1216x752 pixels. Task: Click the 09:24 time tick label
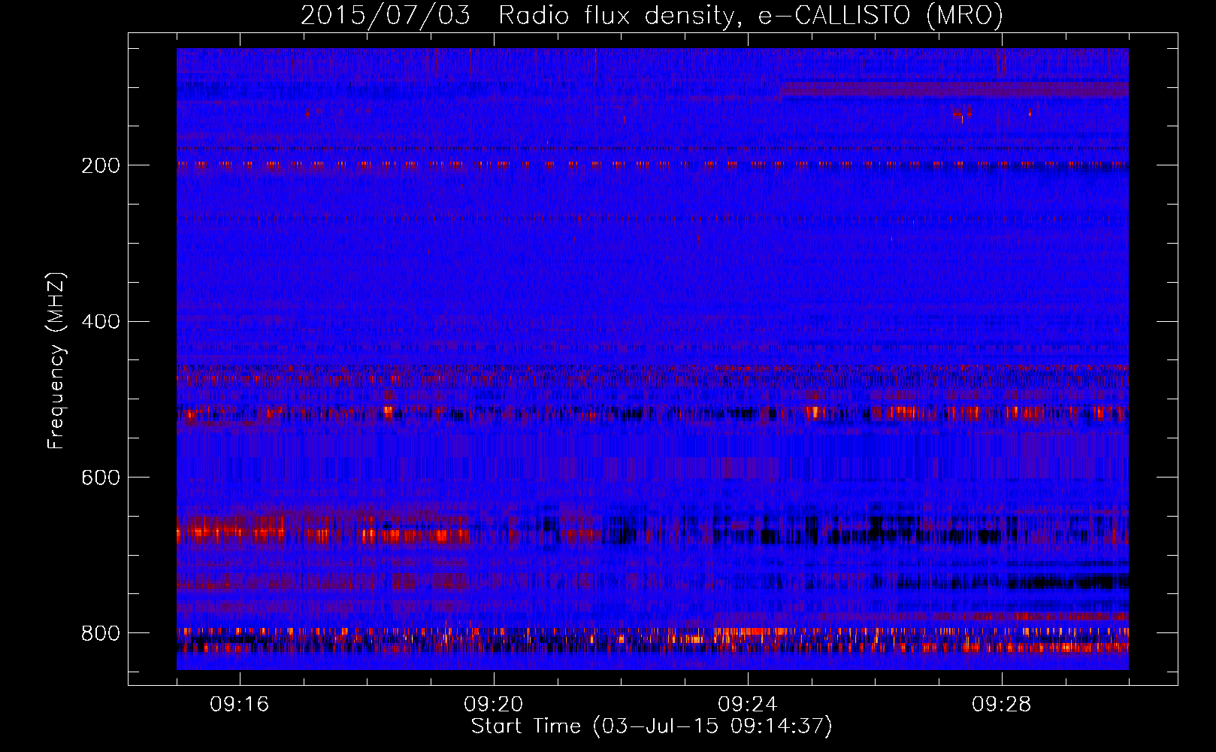(748, 705)
